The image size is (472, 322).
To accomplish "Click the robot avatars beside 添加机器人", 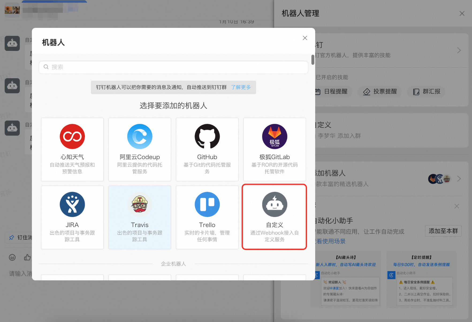I will (x=439, y=179).
